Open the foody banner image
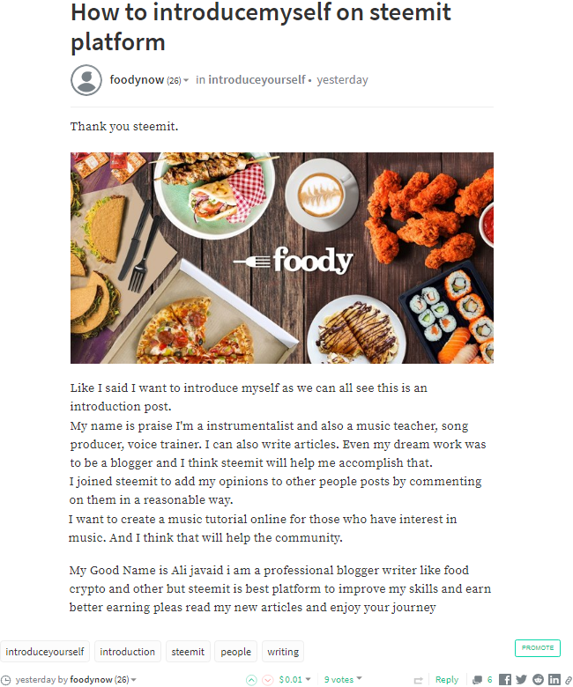Viewport: 573px width, 687px height. tap(282, 257)
